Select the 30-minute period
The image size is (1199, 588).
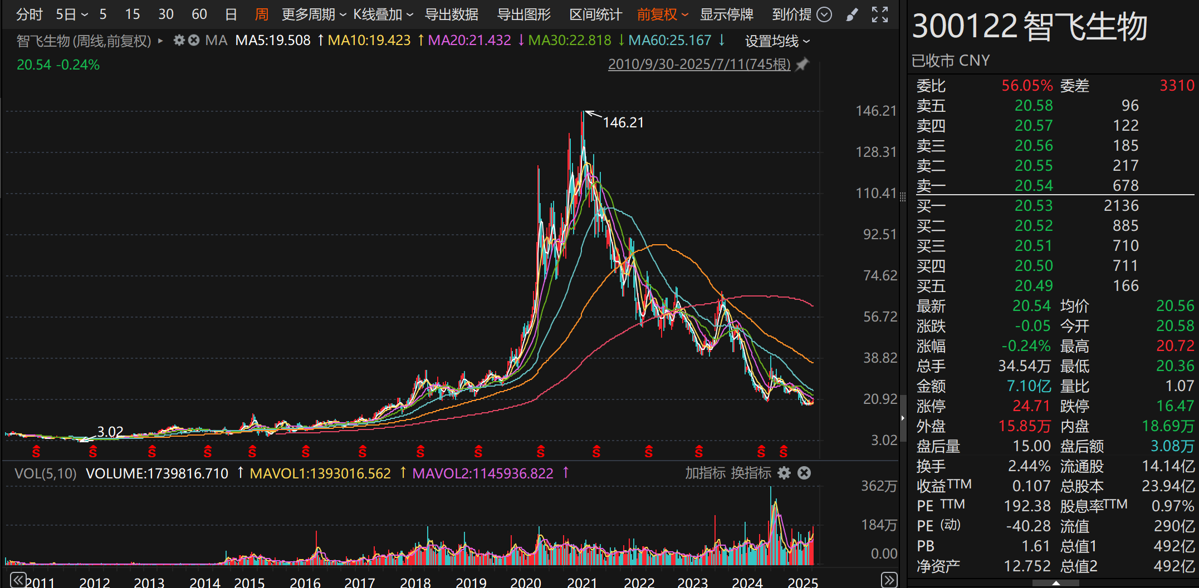(x=166, y=14)
